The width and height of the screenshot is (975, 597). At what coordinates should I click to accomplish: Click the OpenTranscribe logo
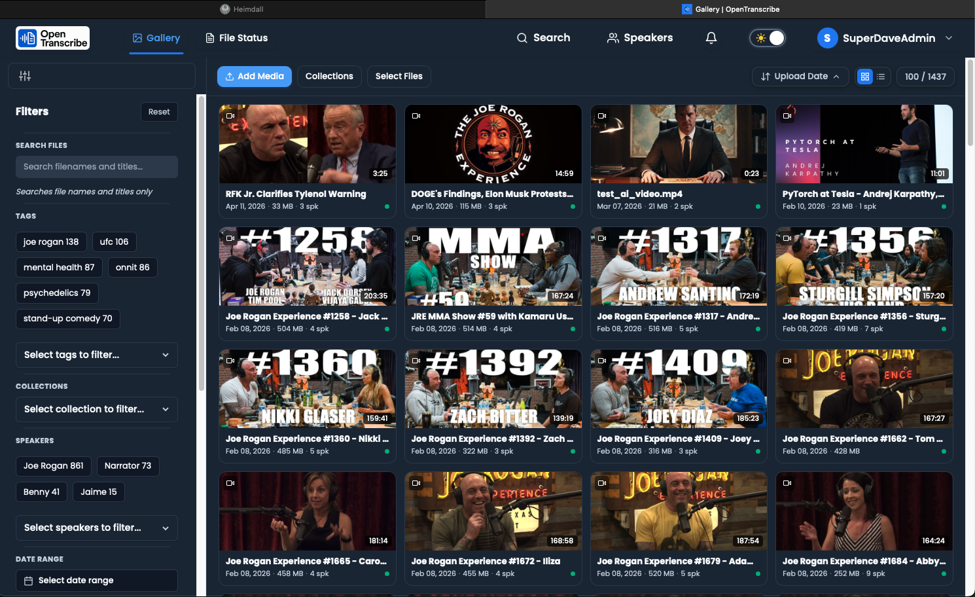tap(52, 38)
